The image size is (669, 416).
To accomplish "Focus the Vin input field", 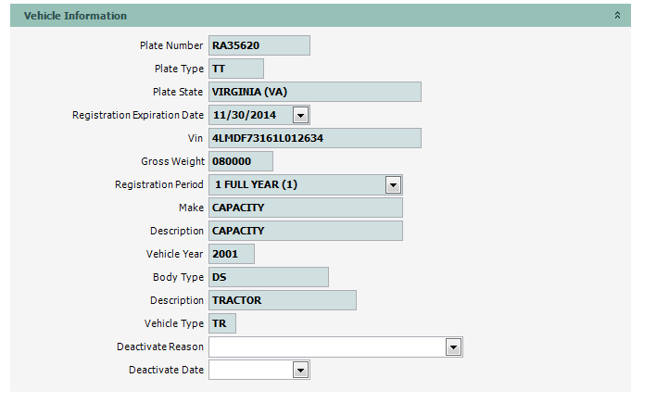I will point(314,138).
